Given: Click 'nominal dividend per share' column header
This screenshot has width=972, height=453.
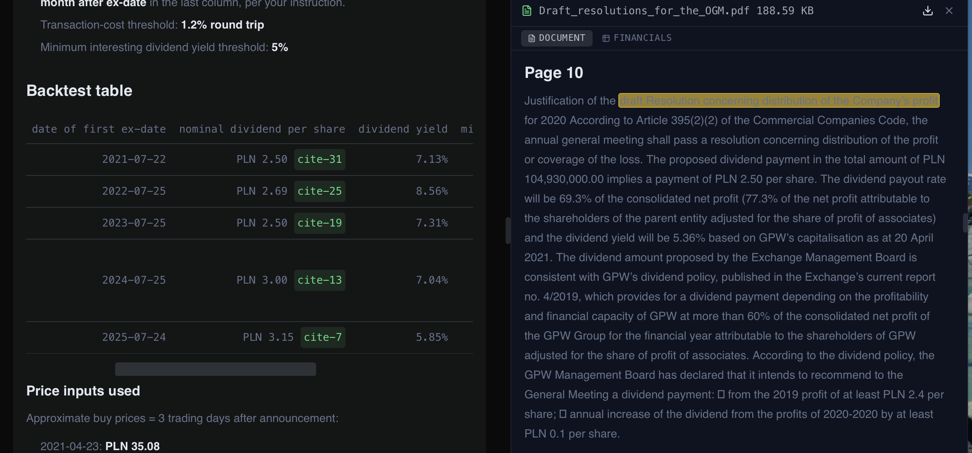Looking at the screenshot, I should 262,129.
